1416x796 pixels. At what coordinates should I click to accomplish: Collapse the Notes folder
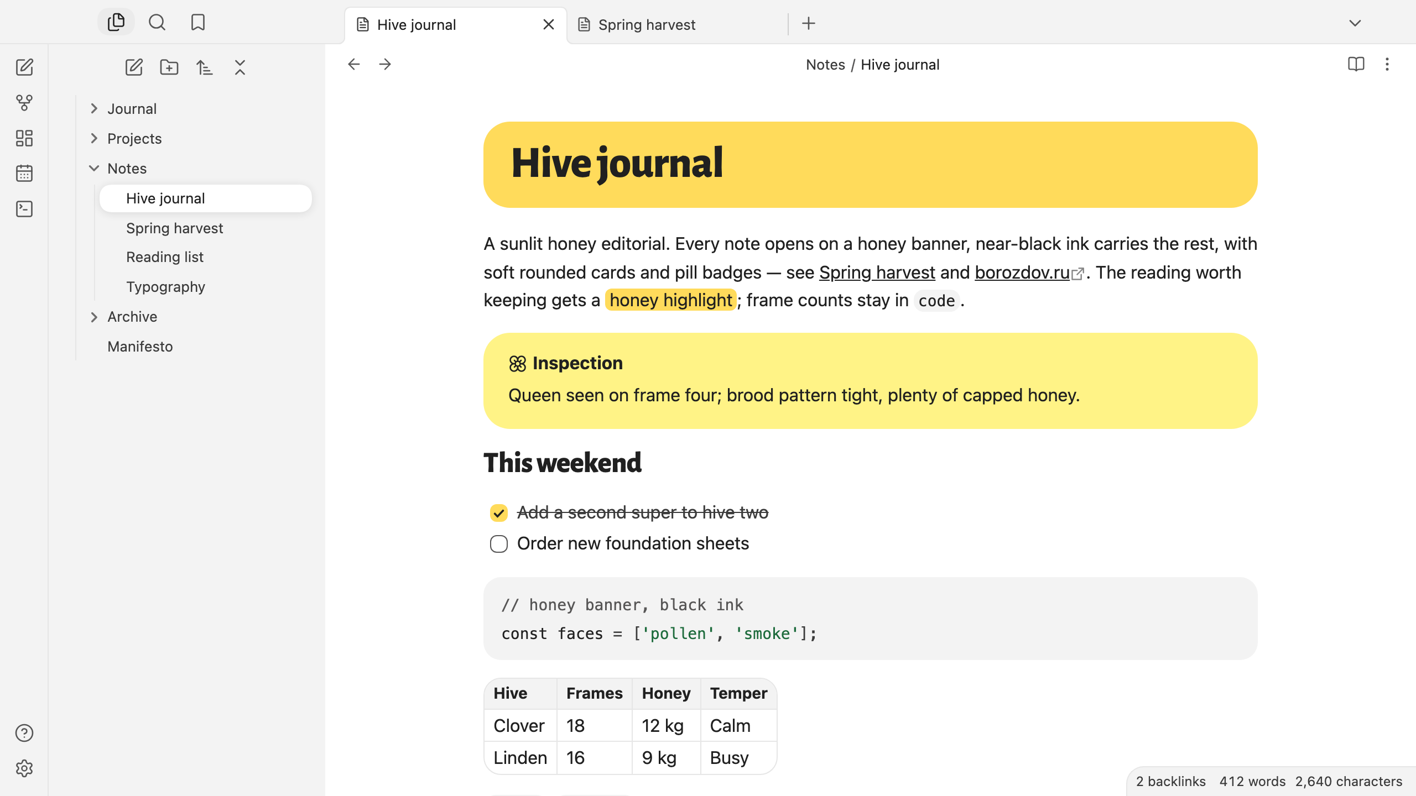[94, 169]
